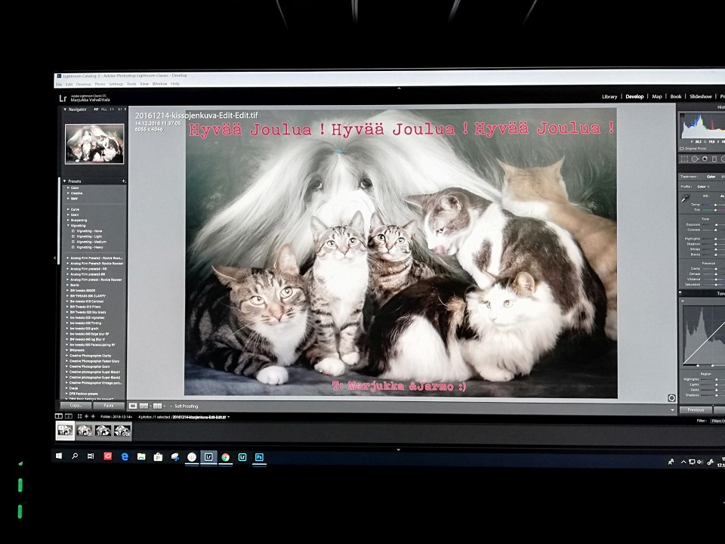725x544 pixels.
Task: Open Photoshop from taskbar
Action: coord(259,457)
